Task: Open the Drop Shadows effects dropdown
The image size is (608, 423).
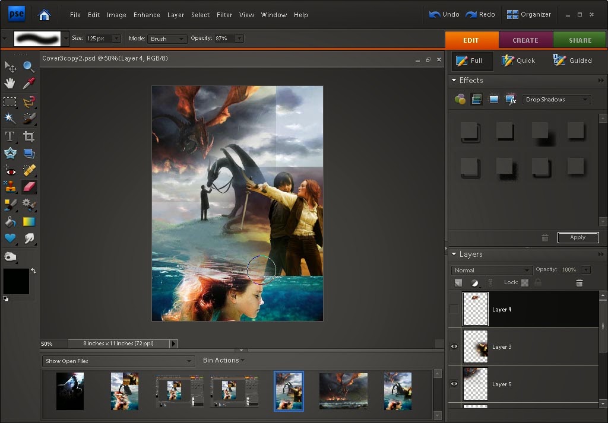Action: (x=556, y=100)
